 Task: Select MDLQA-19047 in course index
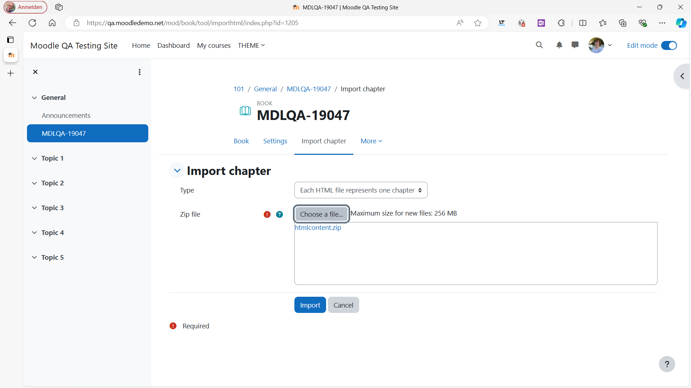coord(87,133)
